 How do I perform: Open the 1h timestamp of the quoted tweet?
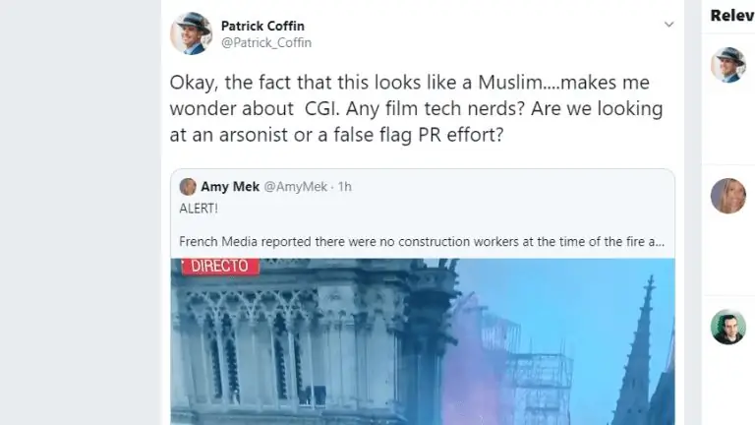[x=345, y=187]
